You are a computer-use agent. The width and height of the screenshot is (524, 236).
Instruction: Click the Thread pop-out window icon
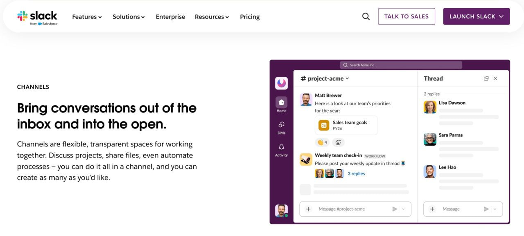pyautogui.click(x=486, y=79)
